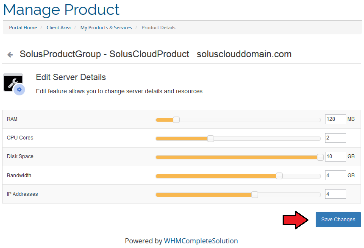Image resolution: width=364 pixels, height=248 pixels.
Task: Click the IP Addresses row label
Action: coord(22,194)
